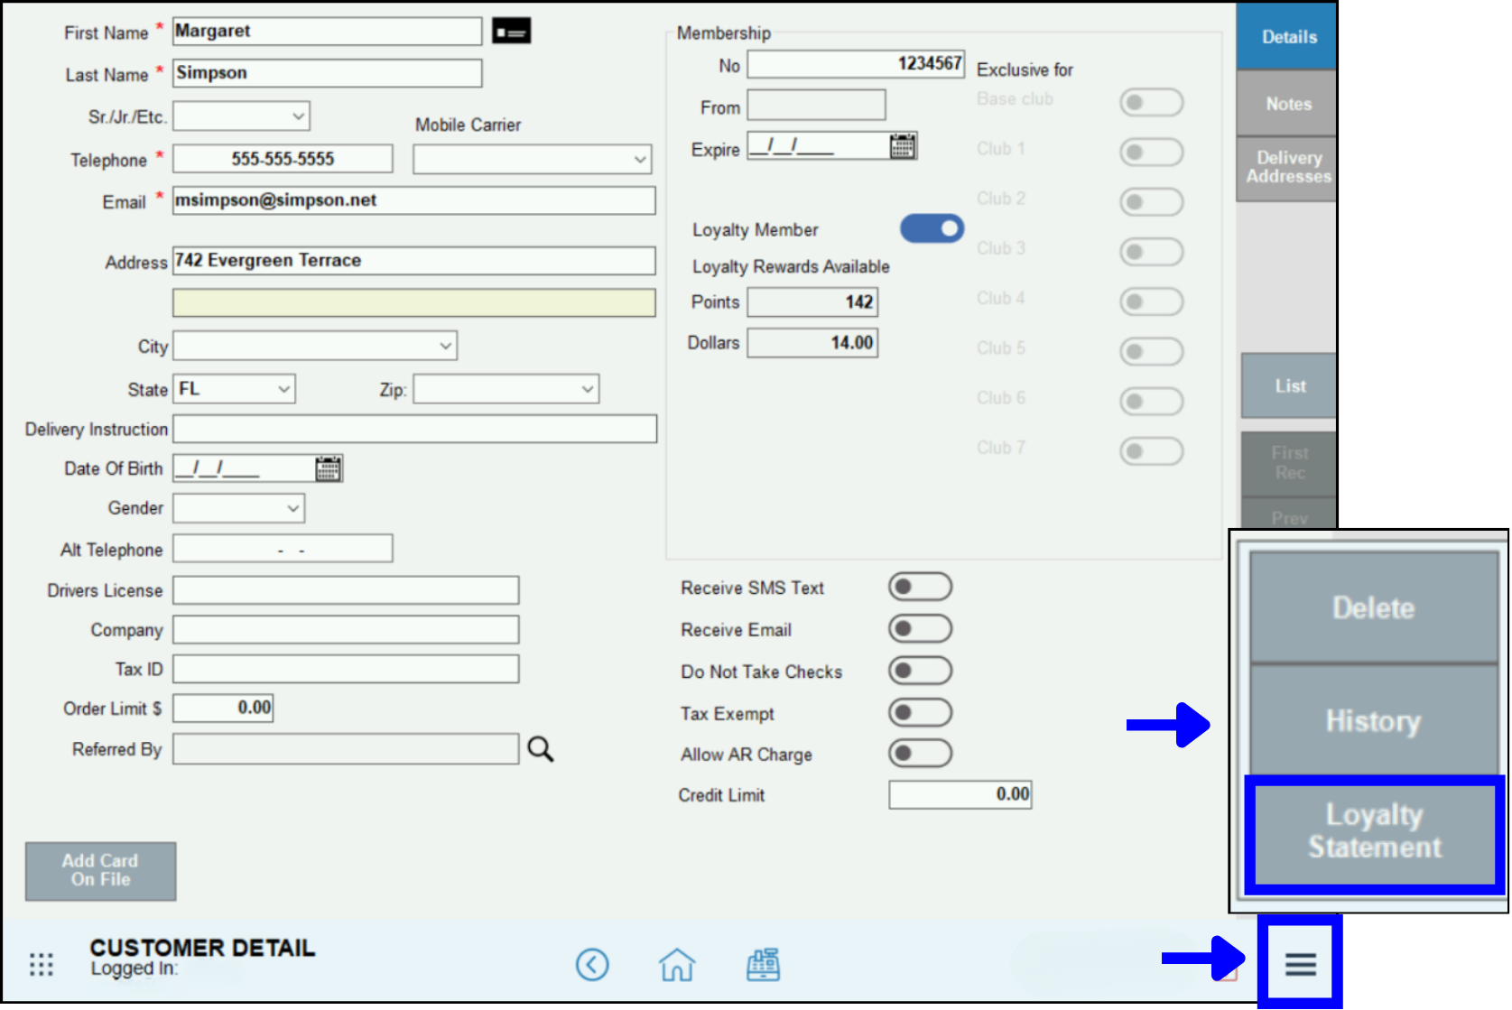Open the Date Of Birth calendar icon
Image resolution: width=1512 pixels, height=1010 pixels.
(x=328, y=468)
